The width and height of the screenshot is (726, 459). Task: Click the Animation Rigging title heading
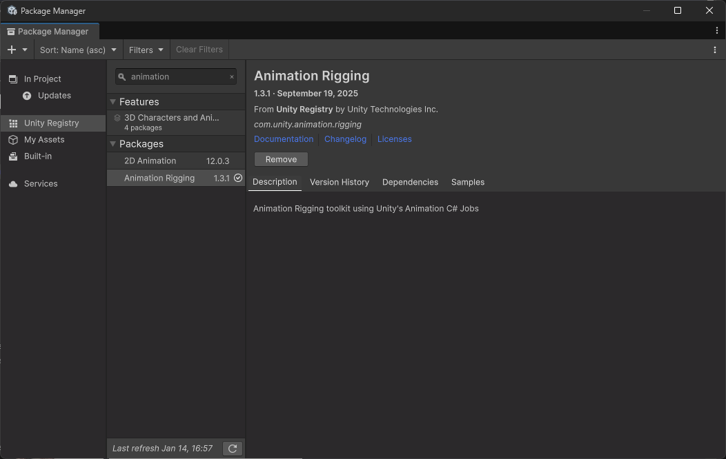(x=312, y=76)
